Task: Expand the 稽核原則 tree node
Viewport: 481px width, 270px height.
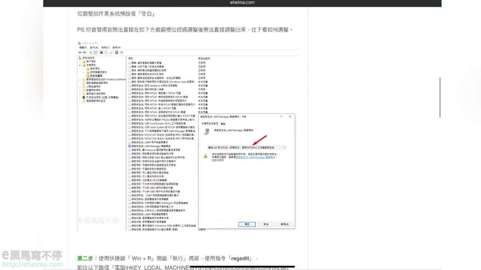Action: tap(83, 69)
